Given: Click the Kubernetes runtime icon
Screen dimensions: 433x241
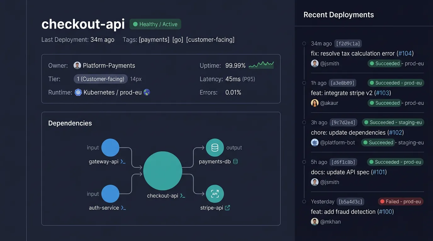Looking at the screenshot, I should pos(78,92).
